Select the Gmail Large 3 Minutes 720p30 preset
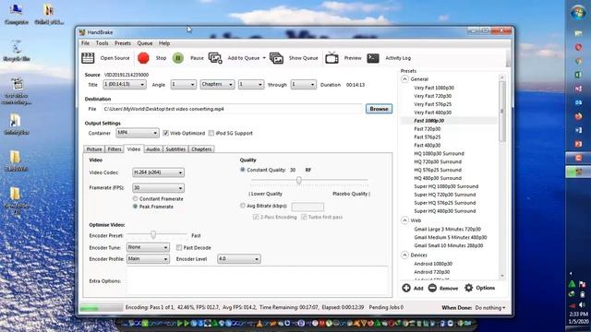 click(x=447, y=229)
